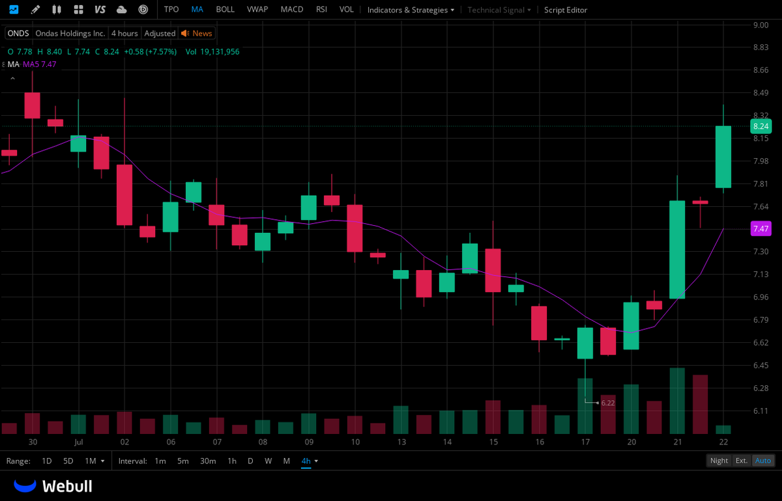Expand the 1M range dropdown arrow
Viewport: 782px width, 501px height.
point(103,461)
